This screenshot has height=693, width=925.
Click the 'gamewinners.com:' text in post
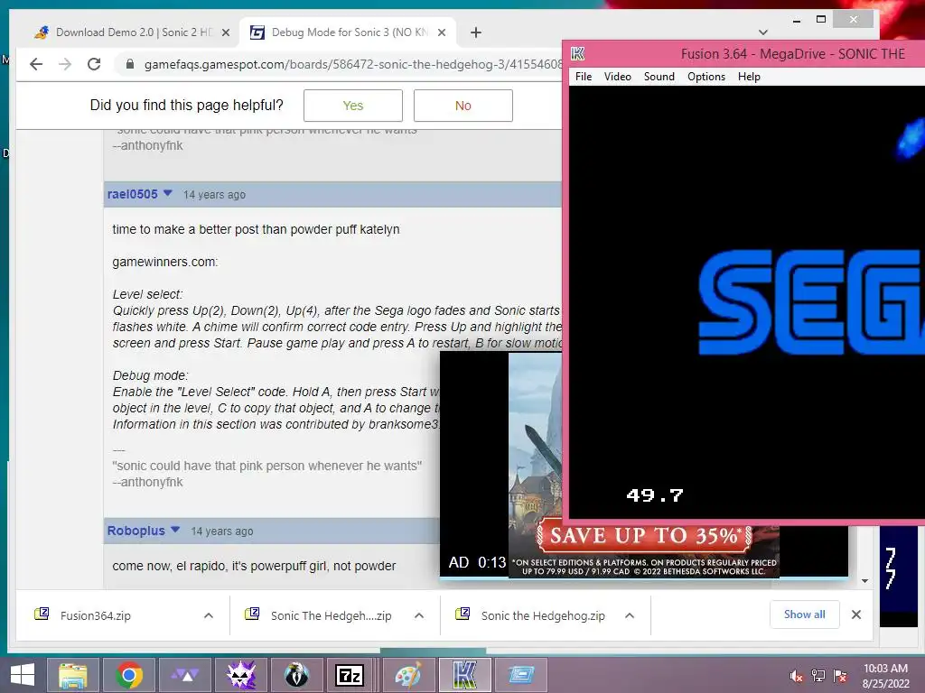point(165,262)
